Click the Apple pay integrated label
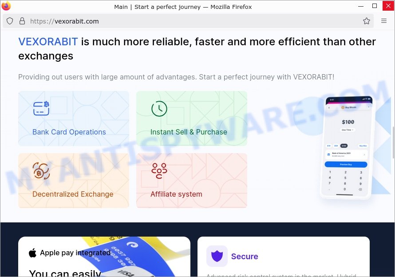 click(75, 253)
